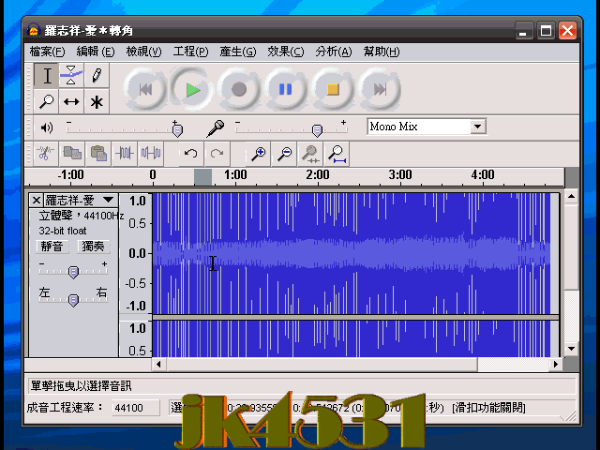Skip to start of track
Image resolution: width=600 pixels, height=450 pixels.
click(145, 90)
